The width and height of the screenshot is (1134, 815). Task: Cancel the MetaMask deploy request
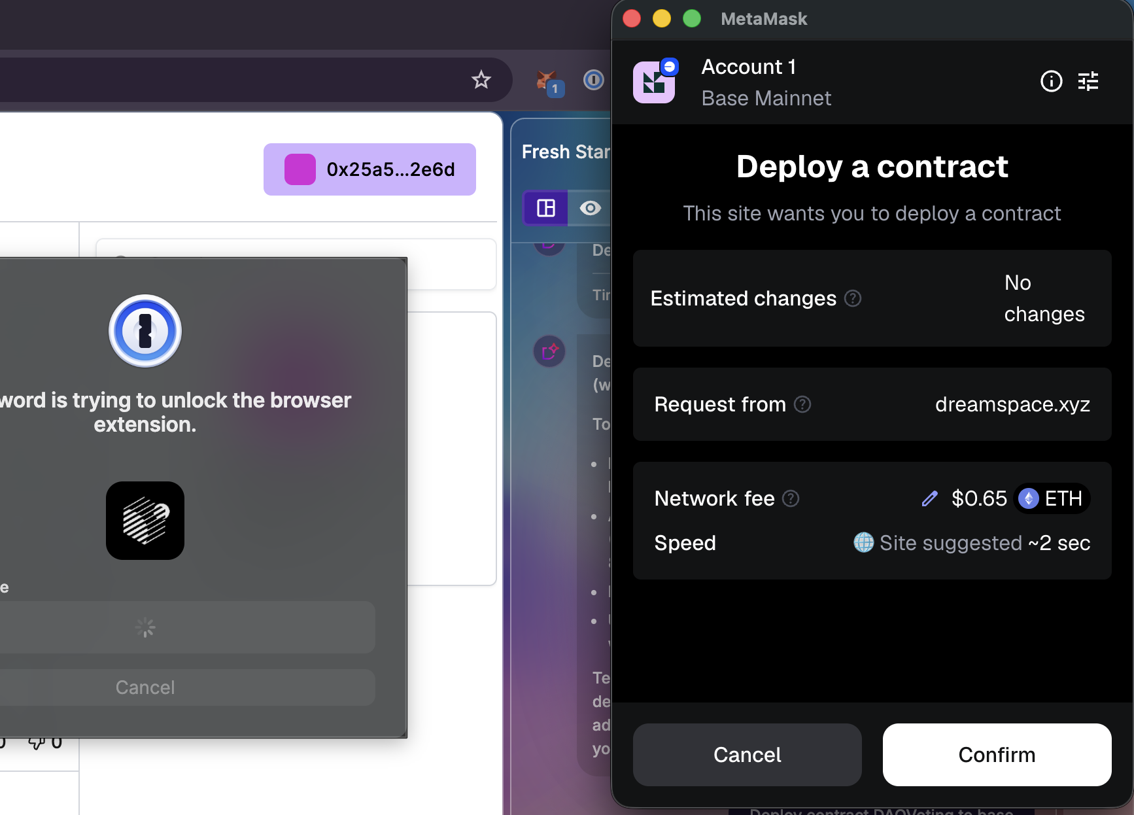pos(747,755)
